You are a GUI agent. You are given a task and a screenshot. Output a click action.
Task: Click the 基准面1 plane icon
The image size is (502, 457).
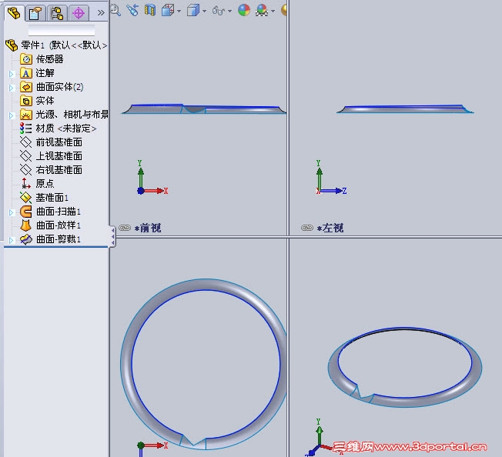[x=25, y=197]
